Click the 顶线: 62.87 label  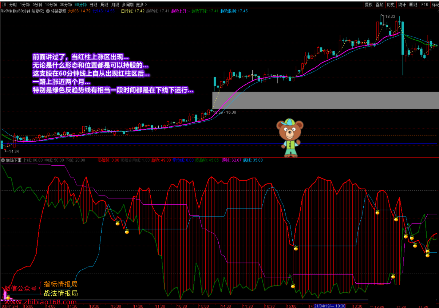(232, 160)
